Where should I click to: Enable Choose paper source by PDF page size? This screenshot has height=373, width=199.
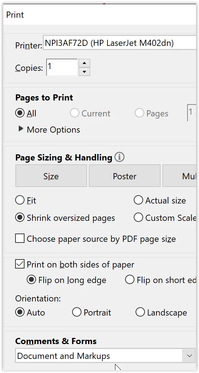[20, 238]
